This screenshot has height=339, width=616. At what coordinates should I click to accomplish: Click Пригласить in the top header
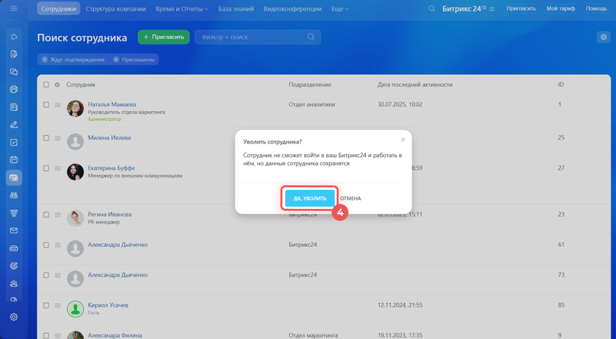pyautogui.click(x=521, y=8)
